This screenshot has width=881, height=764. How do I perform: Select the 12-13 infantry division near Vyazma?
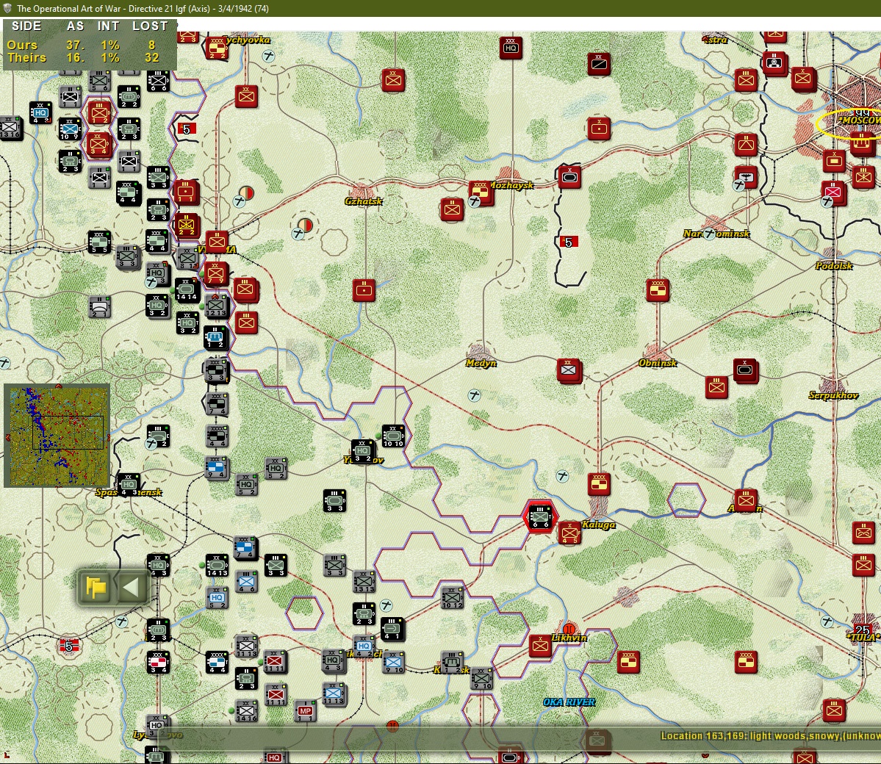(216, 305)
